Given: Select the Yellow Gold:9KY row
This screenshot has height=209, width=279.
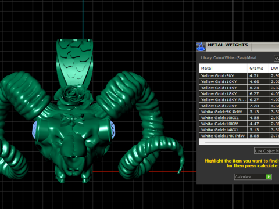Looking at the screenshot, I should 239,75.
